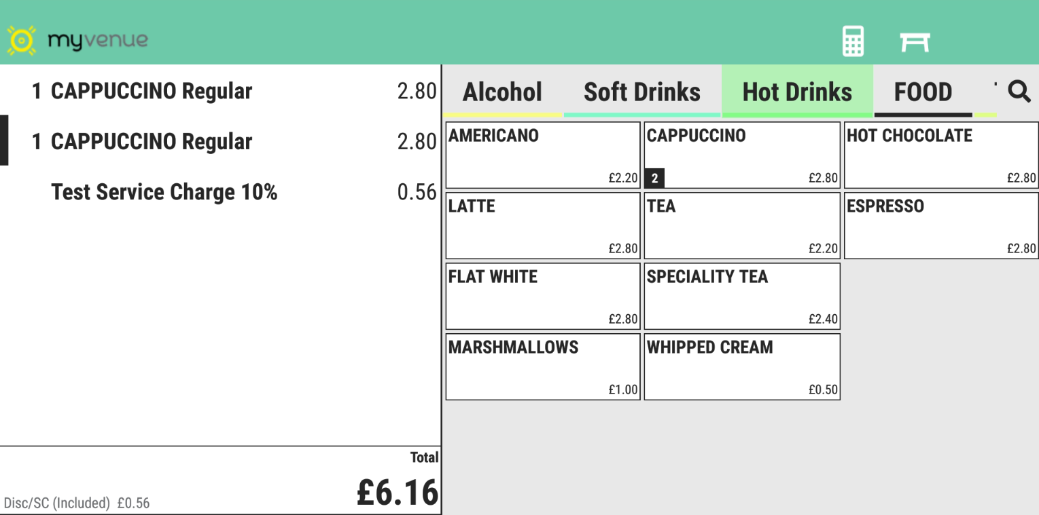The image size is (1039, 515).
Task: Switch to the Soft Drinks tab
Action: click(x=642, y=92)
